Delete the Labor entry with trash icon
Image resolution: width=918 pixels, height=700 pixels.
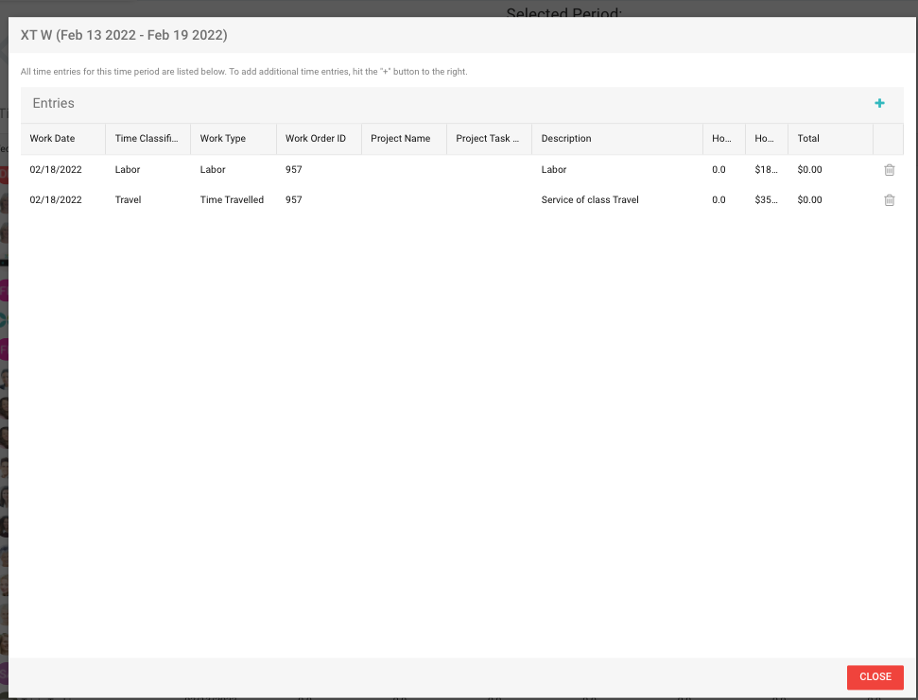tap(889, 170)
